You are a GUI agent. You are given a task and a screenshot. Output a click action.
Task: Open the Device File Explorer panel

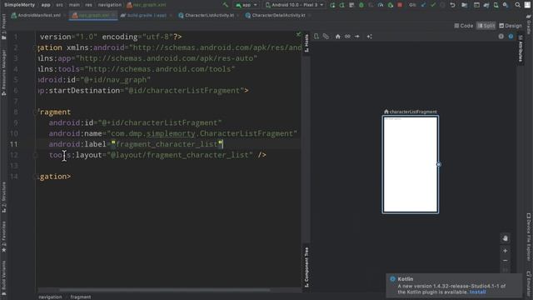point(529,237)
